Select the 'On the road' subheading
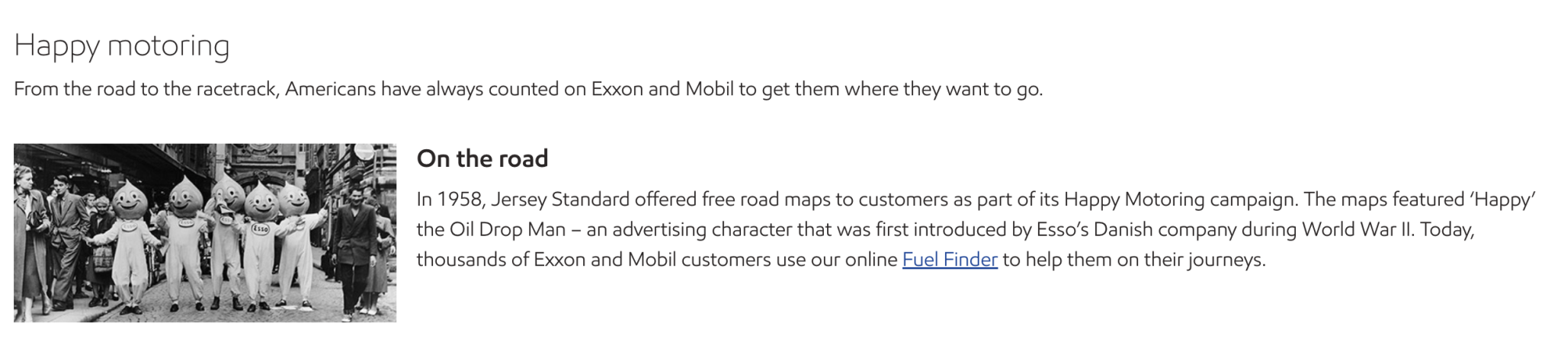Image resolution: width=1561 pixels, height=345 pixels. click(x=482, y=158)
